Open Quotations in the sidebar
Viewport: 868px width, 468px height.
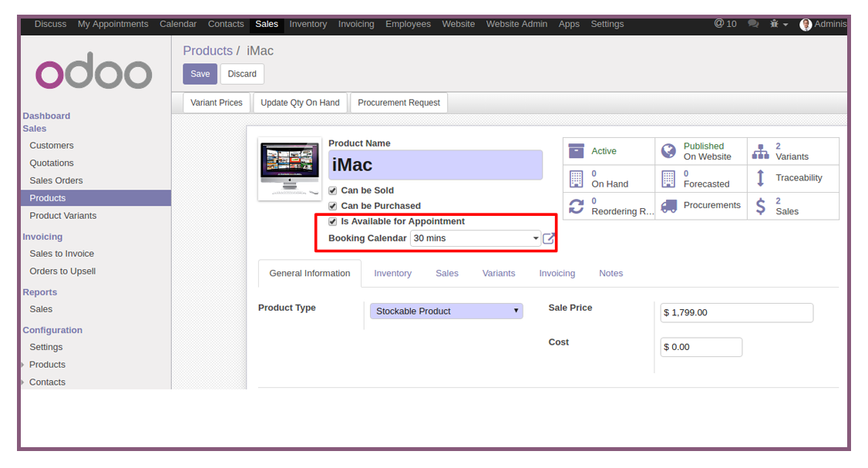point(52,163)
